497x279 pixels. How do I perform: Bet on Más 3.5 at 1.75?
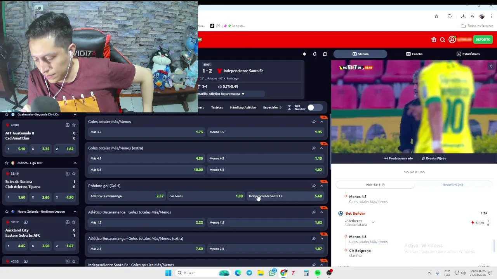pos(147,132)
